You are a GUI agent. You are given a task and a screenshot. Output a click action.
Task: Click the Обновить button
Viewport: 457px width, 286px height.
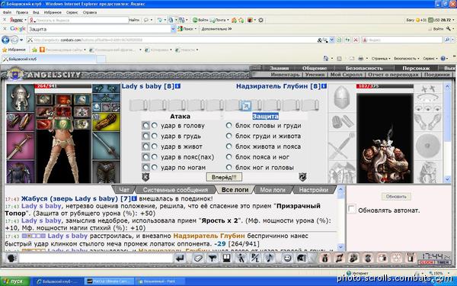(x=396, y=197)
